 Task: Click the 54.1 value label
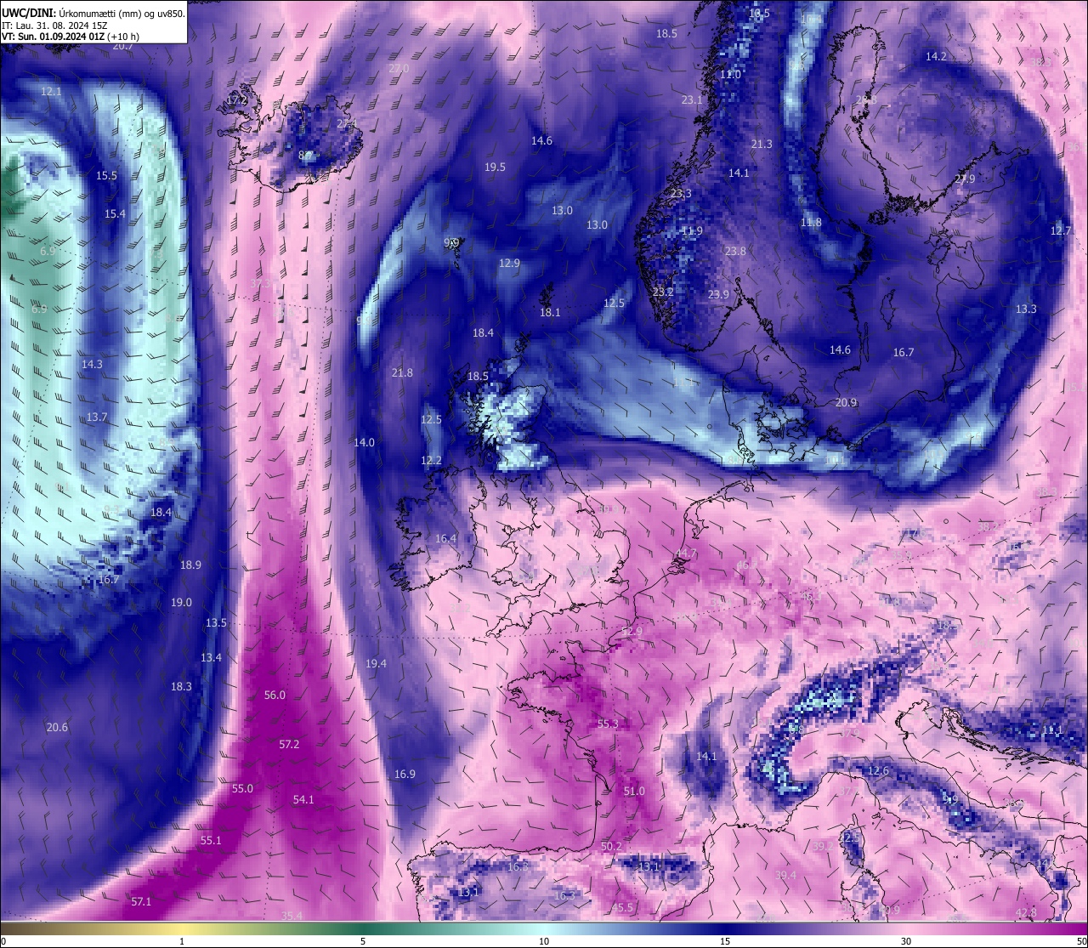point(303,799)
